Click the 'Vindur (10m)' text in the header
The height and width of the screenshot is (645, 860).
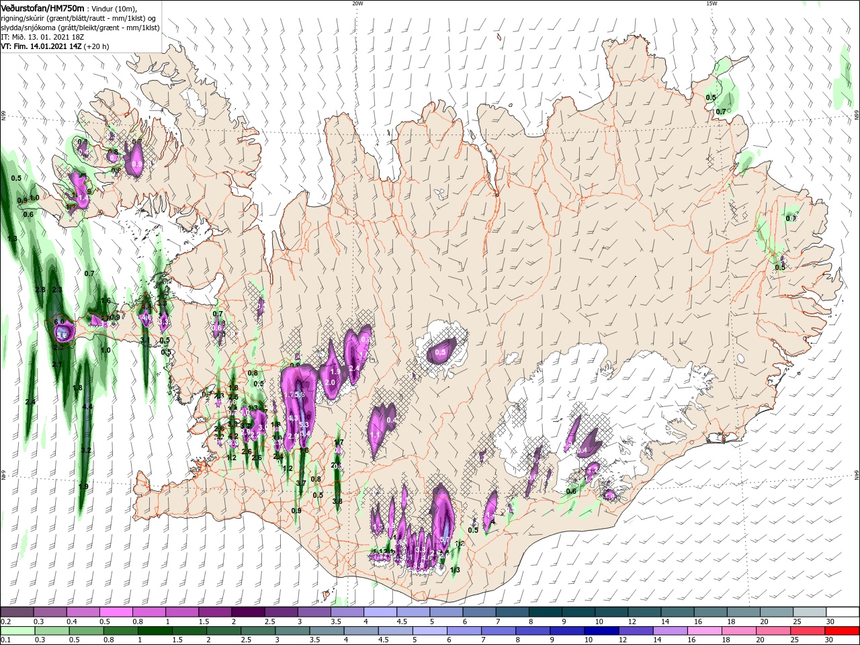(114, 9)
